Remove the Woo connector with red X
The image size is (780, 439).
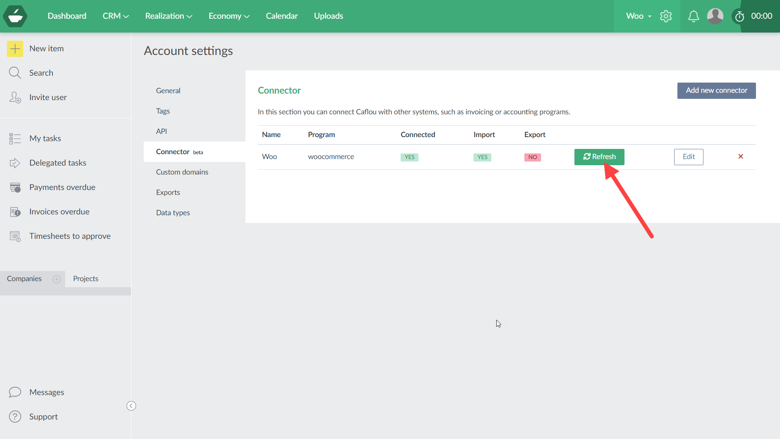(741, 157)
